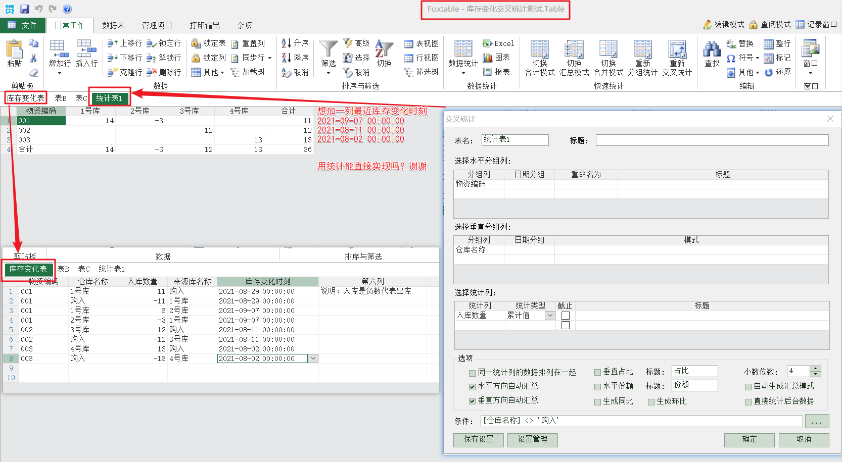The image size is (842, 462).
Task: Open the 其他 dropdown in data group
Action: [x=208, y=72]
